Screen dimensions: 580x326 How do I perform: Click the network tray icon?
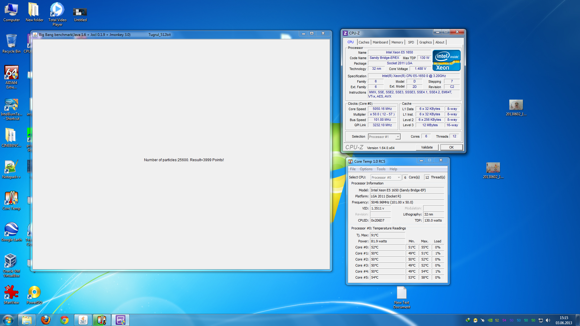[x=541, y=320]
